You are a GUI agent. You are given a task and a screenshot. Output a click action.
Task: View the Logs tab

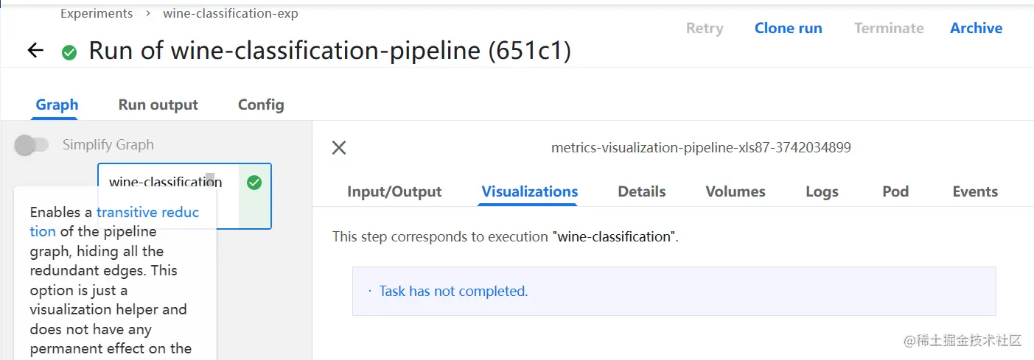[822, 191]
